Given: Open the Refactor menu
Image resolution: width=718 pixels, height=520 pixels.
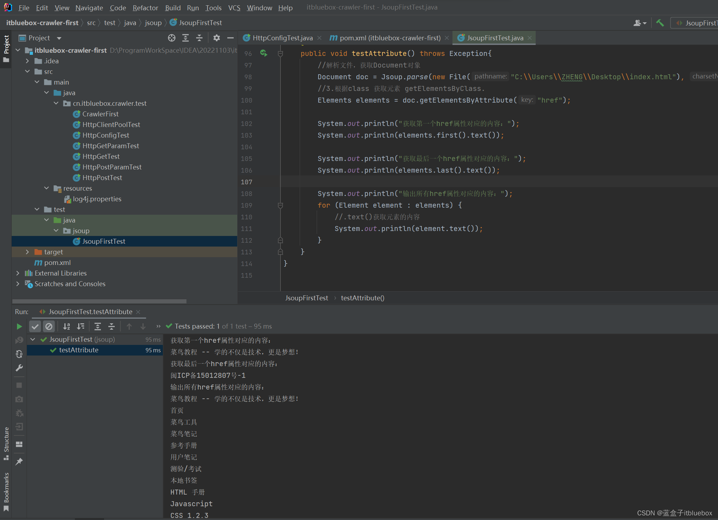Looking at the screenshot, I should click(145, 7).
